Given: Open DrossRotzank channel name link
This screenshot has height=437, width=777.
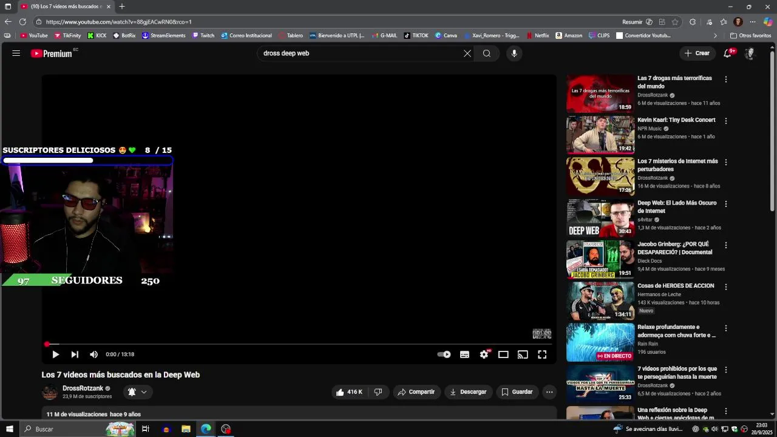Looking at the screenshot, I should point(83,388).
